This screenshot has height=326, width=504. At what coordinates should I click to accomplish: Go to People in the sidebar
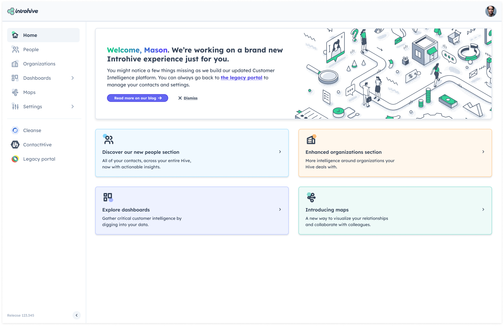click(x=43, y=49)
